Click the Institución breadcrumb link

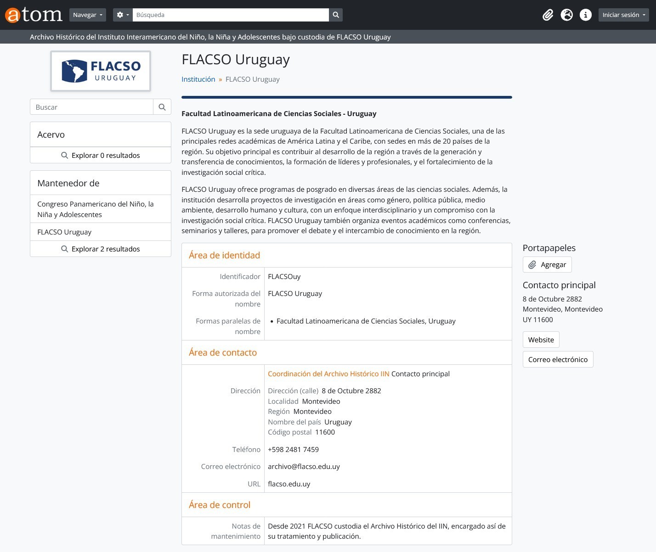click(198, 79)
